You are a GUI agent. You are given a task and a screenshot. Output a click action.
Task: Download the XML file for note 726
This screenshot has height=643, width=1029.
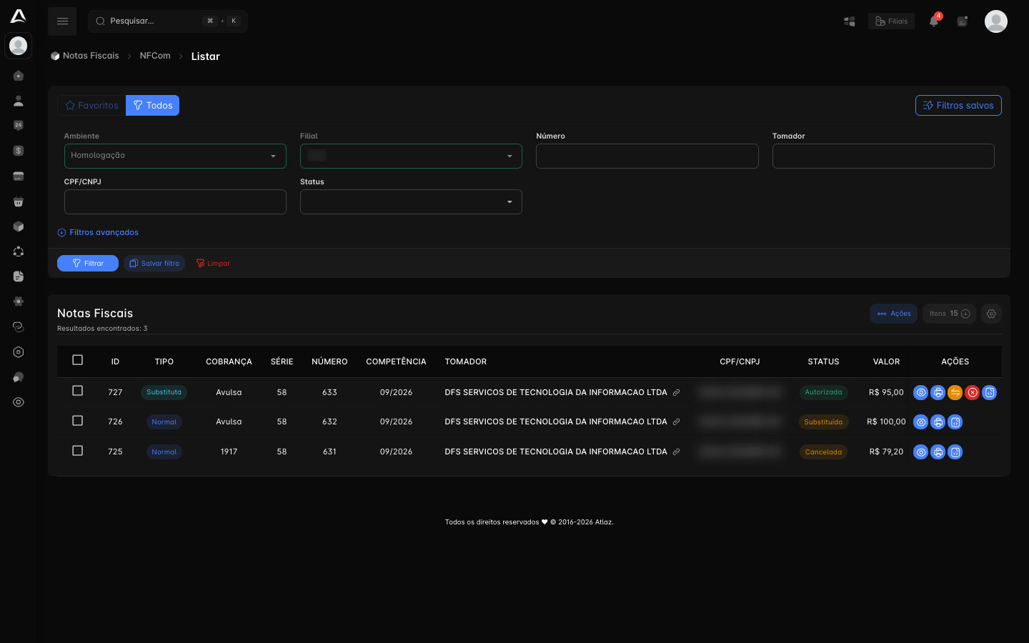[955, 422]
